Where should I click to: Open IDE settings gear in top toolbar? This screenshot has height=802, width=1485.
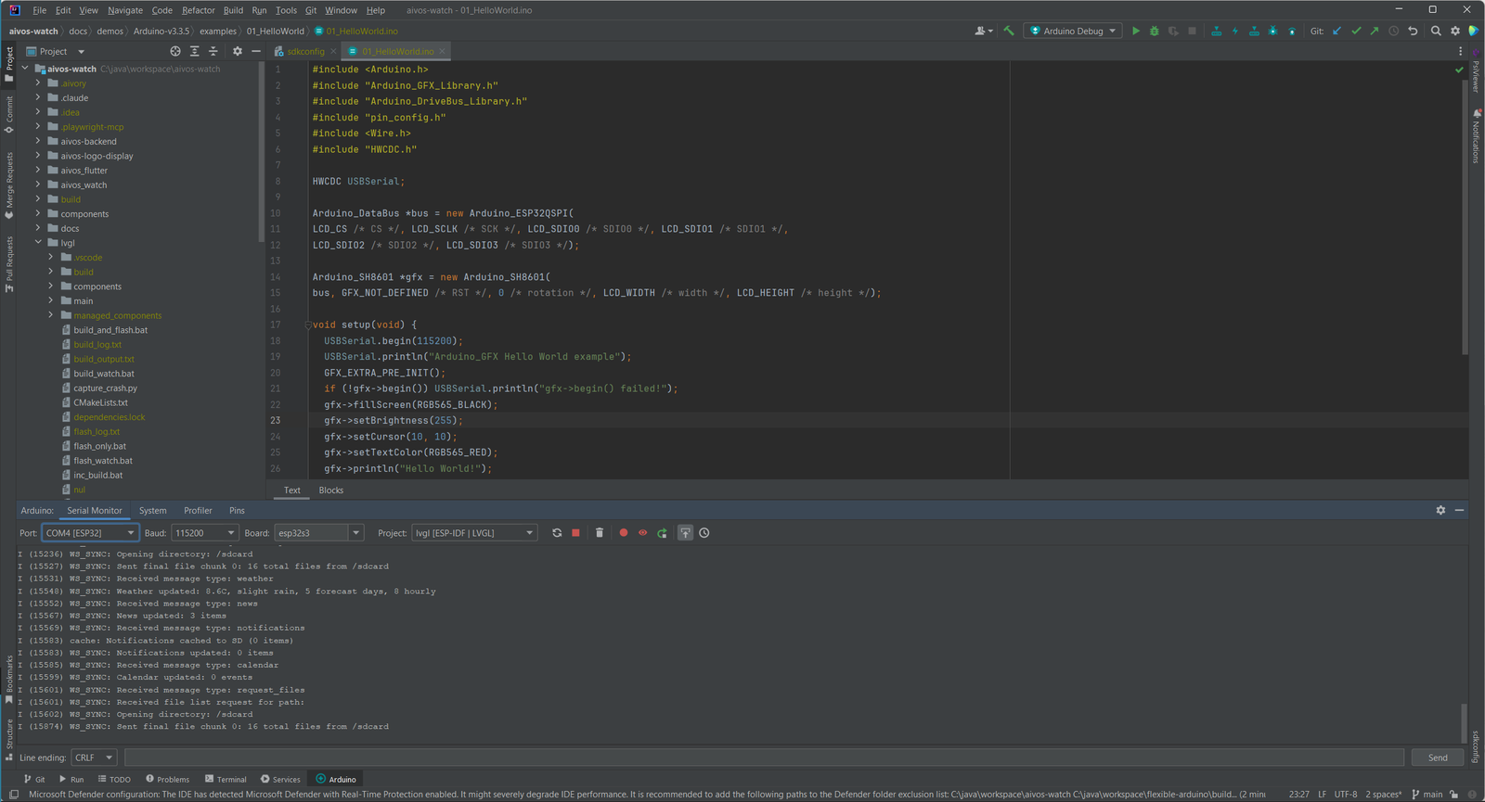(x=1455, y=31)
